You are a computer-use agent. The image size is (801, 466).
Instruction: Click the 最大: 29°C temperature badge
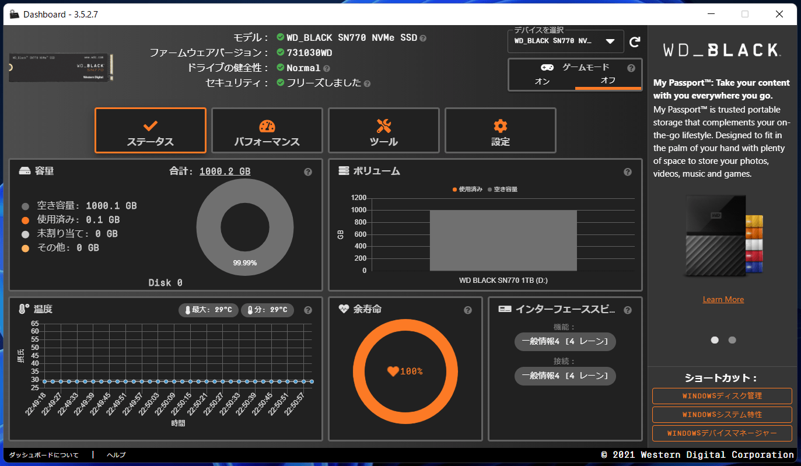(x=208, y=310)
